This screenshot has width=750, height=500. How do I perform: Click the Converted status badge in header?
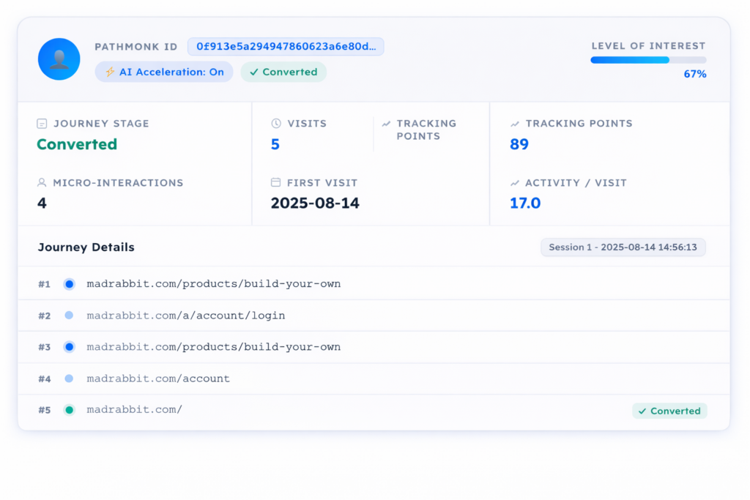[283, 72]
